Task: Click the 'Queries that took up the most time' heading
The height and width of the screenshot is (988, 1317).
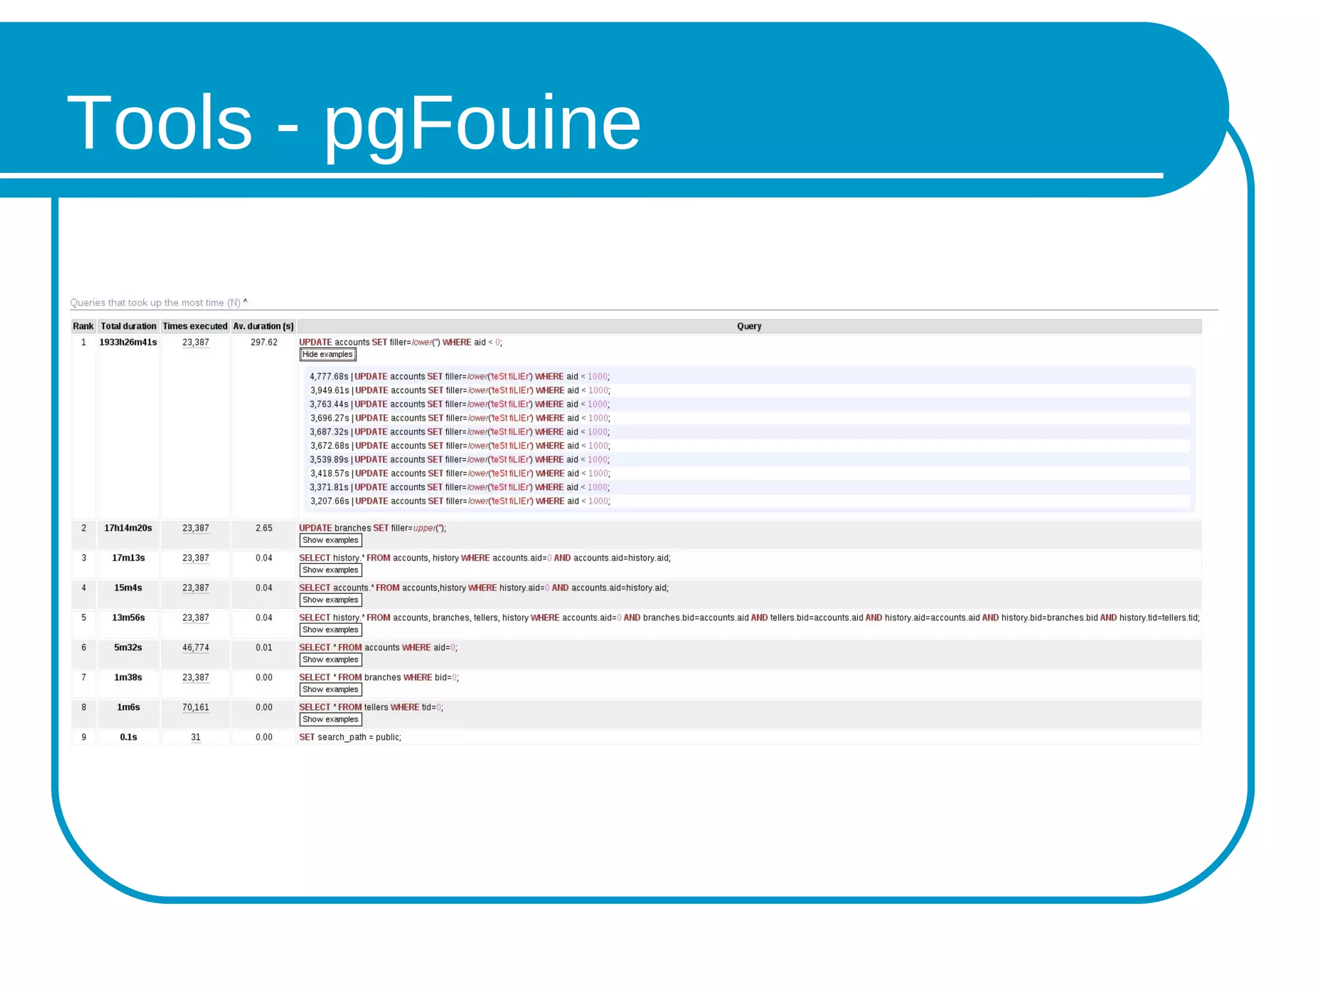Action: tap(155, 302)
